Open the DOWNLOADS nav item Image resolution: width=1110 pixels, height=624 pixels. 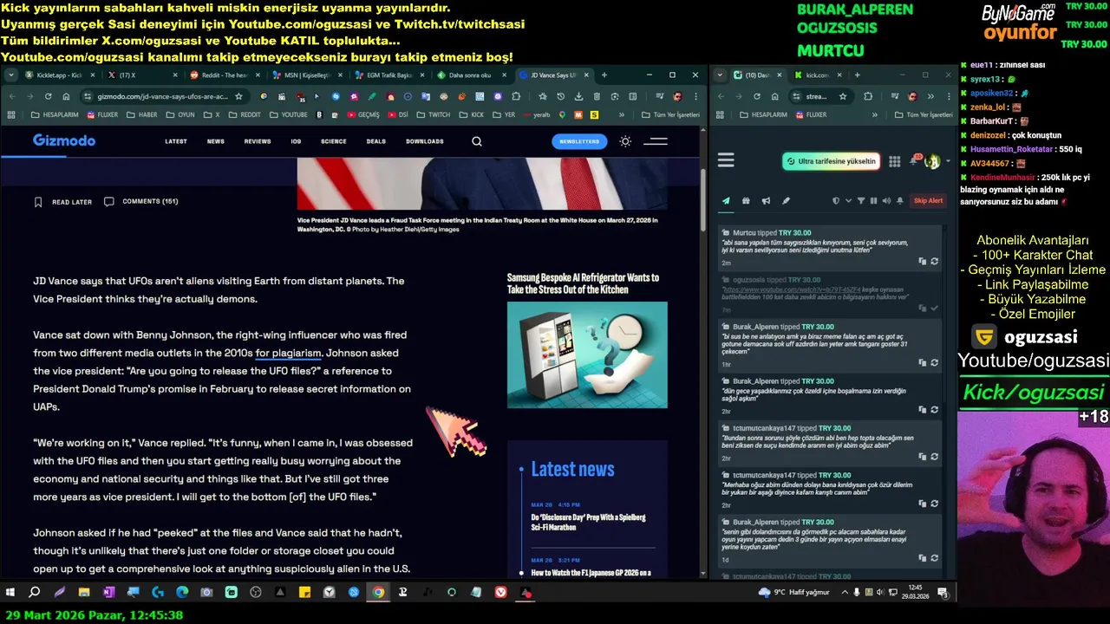point(425,141)
